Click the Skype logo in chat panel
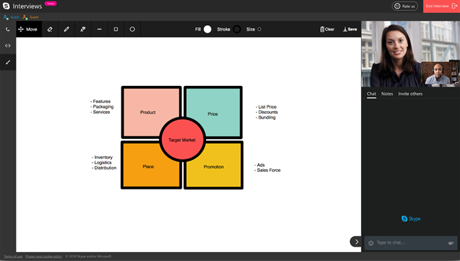460x261 pixels. pyautogui.click(x=411, y=219)
